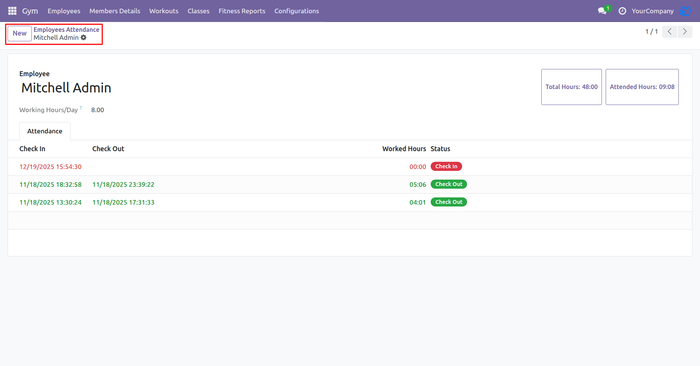The image size is (700, 366).
Task: Expand the Fitness Reports menu
Action: [x=242, y=11]
